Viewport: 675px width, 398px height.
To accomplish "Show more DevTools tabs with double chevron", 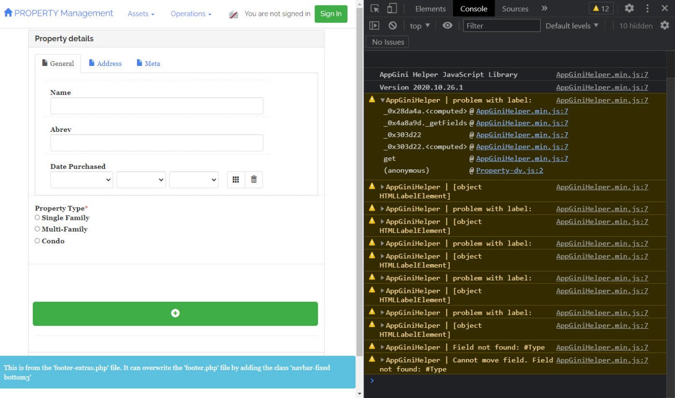I will (544, 8).
